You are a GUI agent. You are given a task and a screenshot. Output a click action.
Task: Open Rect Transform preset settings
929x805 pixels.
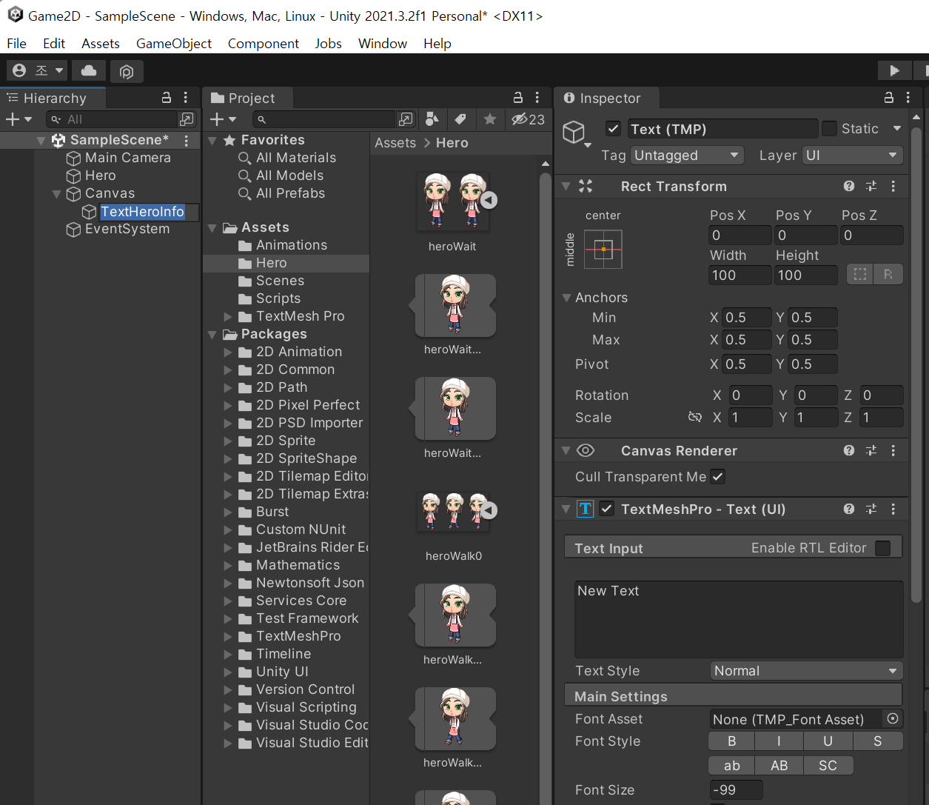click(x=871, y=187)
